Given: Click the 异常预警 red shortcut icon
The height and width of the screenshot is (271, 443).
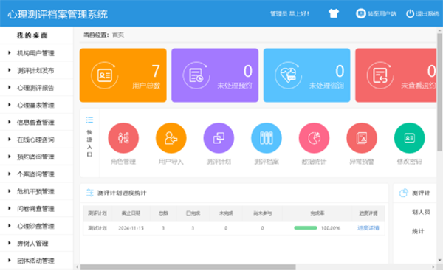Looking at the screenshot, I should pos(362,138).
